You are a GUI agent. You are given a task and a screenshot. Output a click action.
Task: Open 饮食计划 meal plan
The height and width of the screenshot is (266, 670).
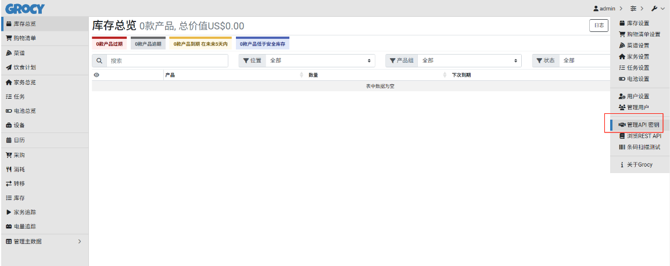click(x=45, y=67)
